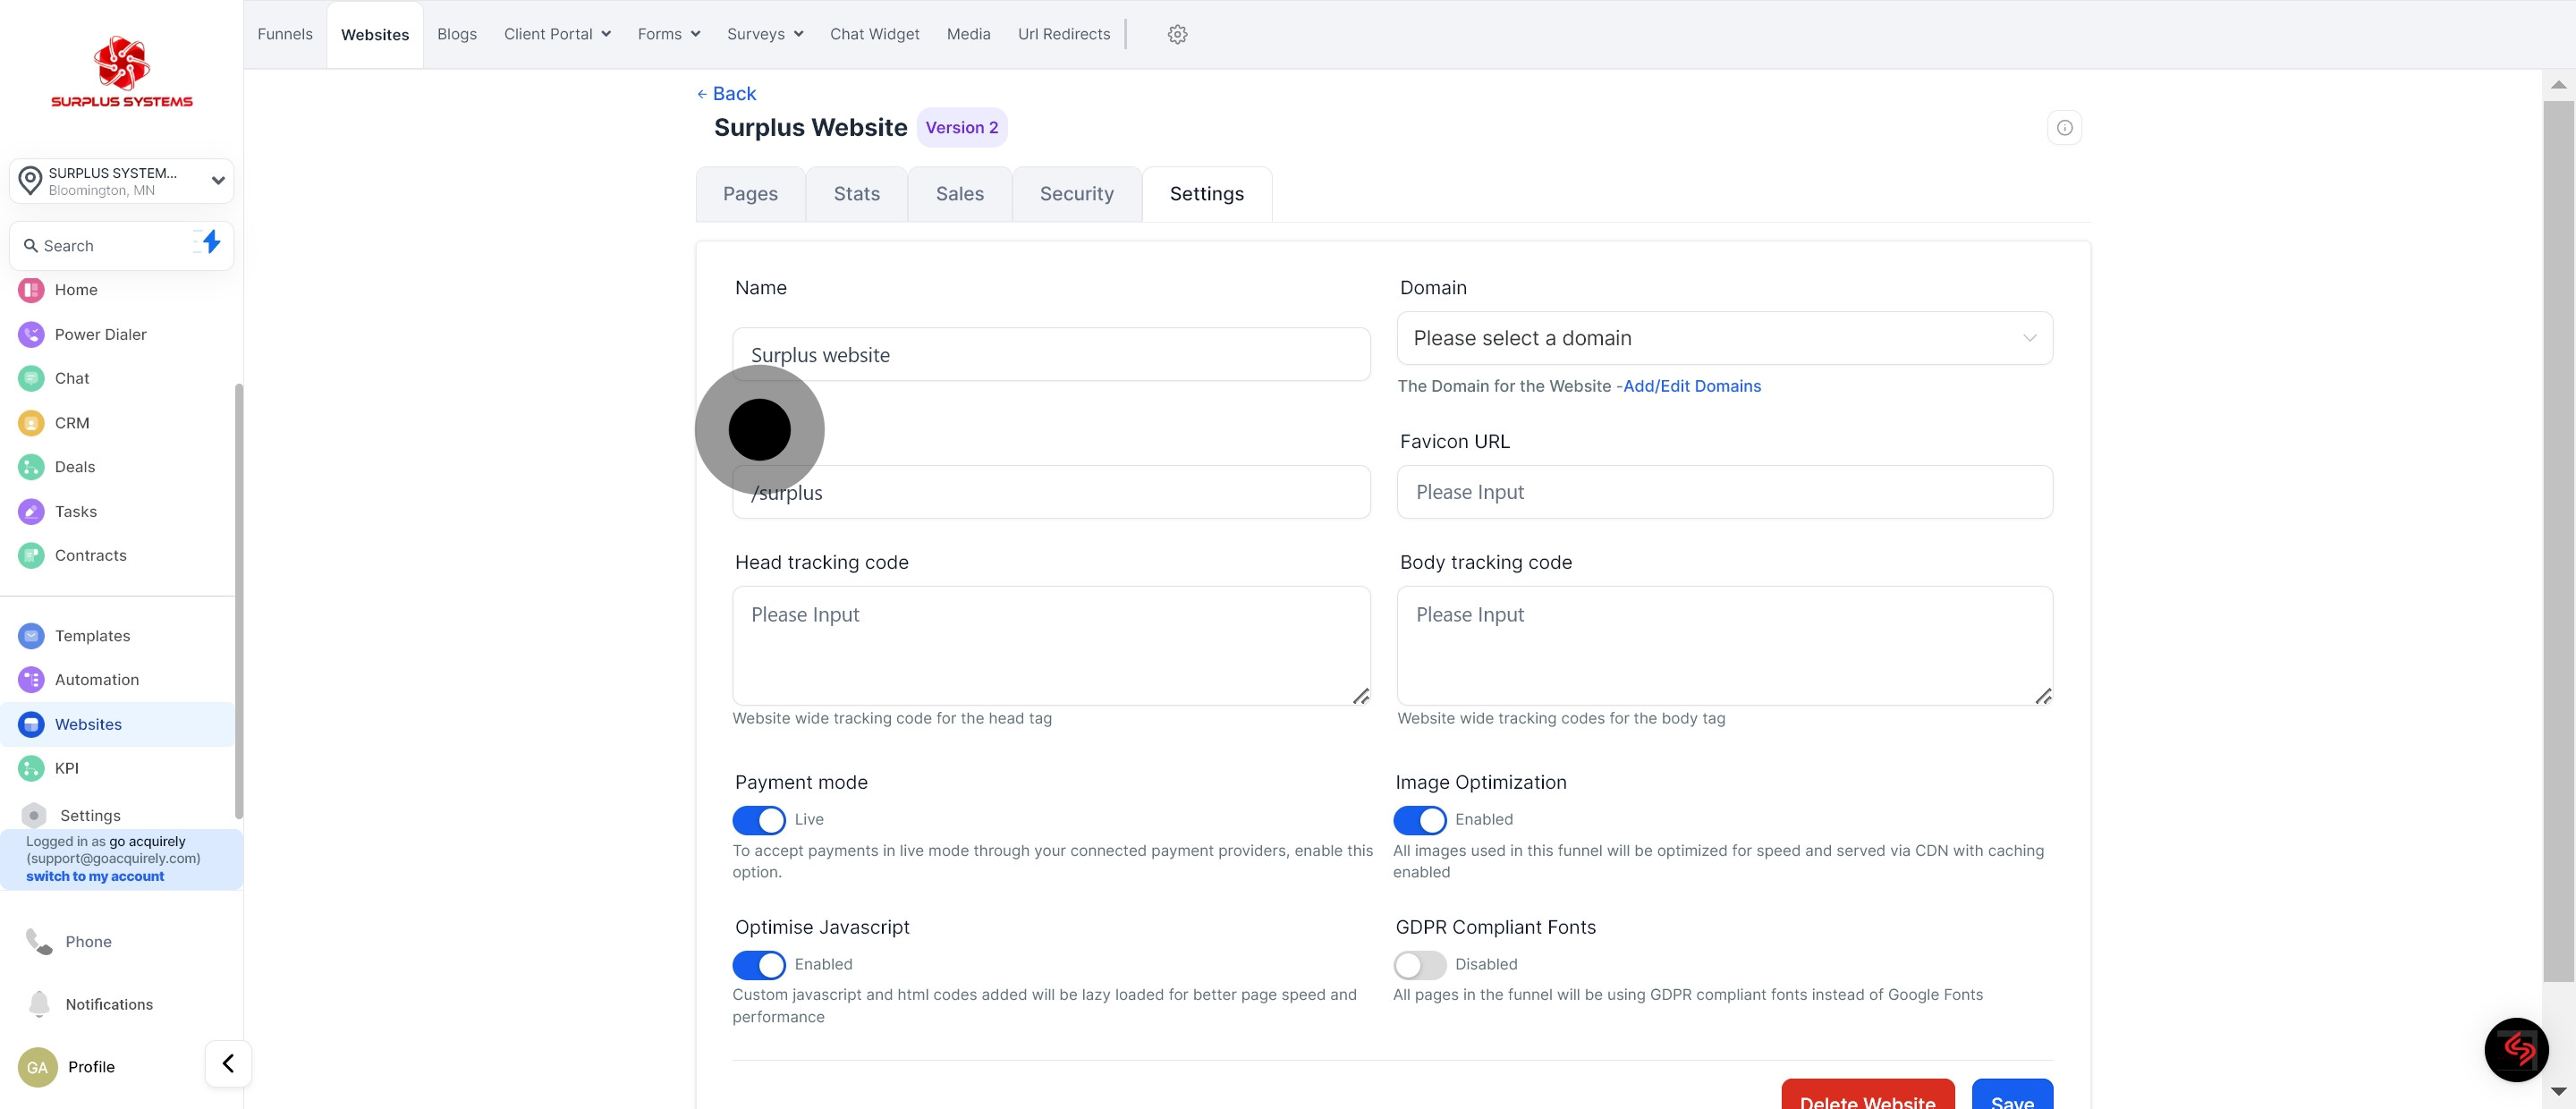This screenshot has width=2576, height=1109.
Task: Click the red Delete Website button
Action: pyautogui.click(x=1867, y=1097)
